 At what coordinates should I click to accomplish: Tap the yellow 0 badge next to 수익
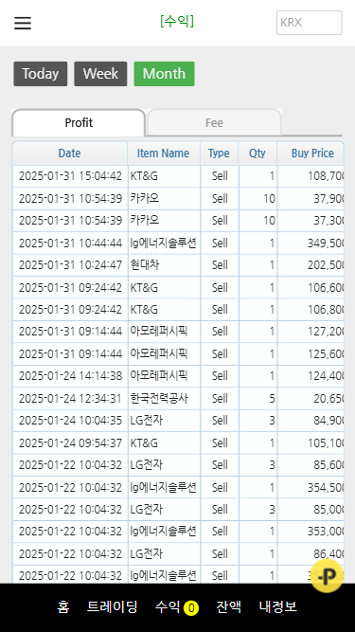[x=191, y=607]
